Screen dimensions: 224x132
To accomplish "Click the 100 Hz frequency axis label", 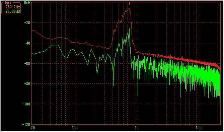I will 74,128.
